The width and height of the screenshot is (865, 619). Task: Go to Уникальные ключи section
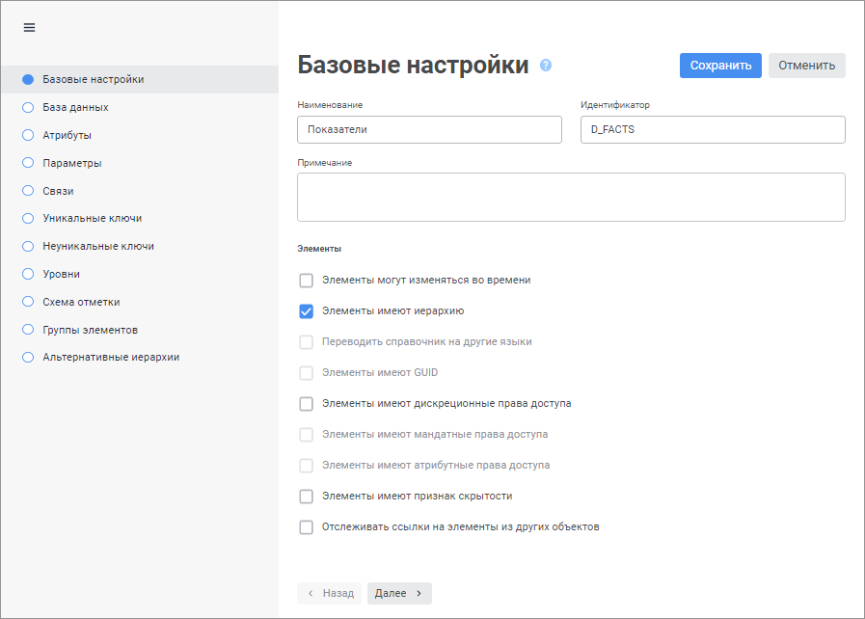(92, 218)
